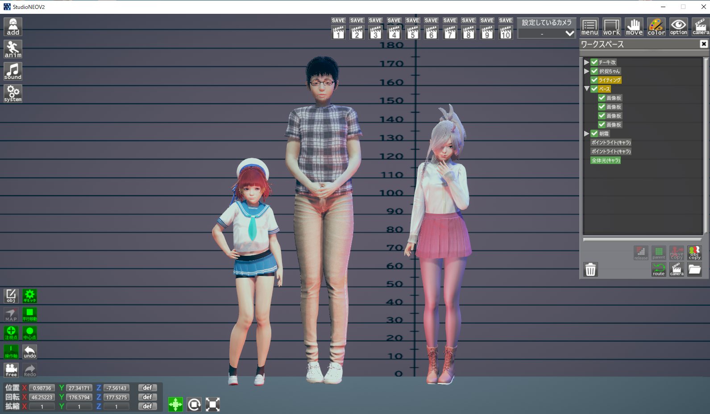Toggle visibility checkbox for チー牛改
The image size is (710, 414).
(x=594, y=62)
